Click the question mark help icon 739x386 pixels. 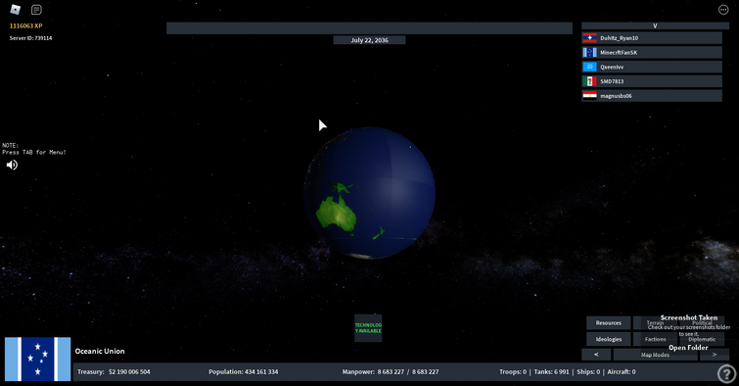point(726,373)
